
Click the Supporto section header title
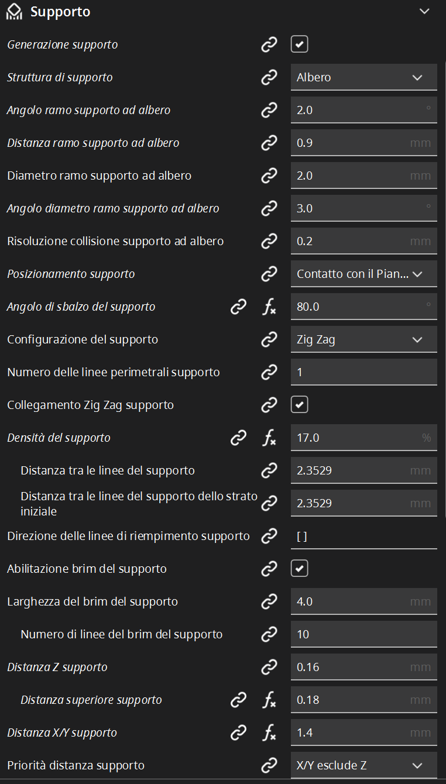point(60,12)
